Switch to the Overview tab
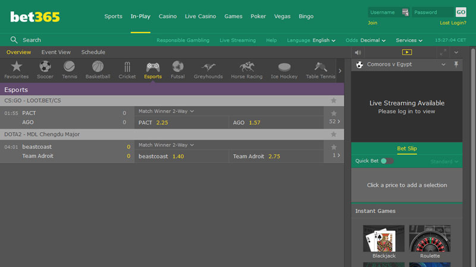This screenshot has width=476, height=267. point(18,52)
